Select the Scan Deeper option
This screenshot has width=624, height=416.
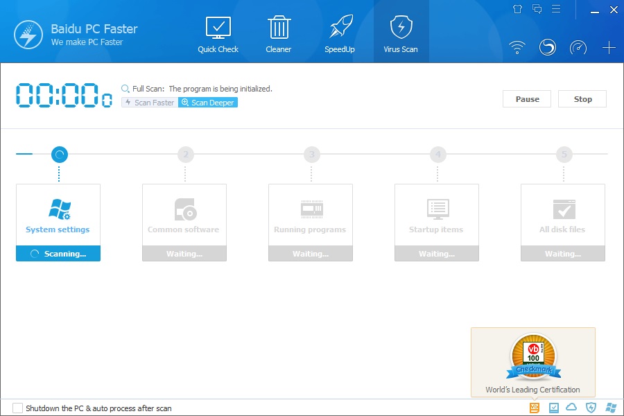[x=207, y=102]
